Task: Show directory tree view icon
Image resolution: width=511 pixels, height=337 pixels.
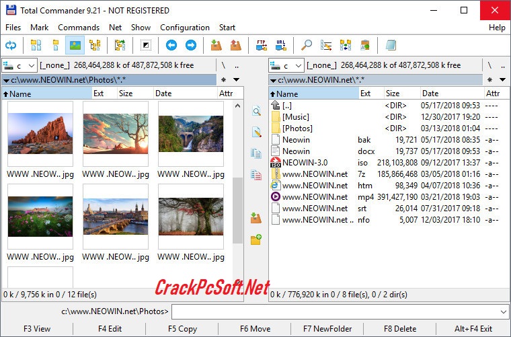Action: coord(95,45)
